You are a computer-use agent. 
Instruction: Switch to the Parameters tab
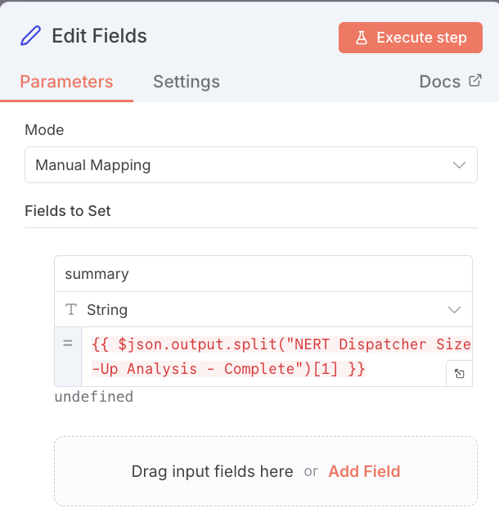66,82
